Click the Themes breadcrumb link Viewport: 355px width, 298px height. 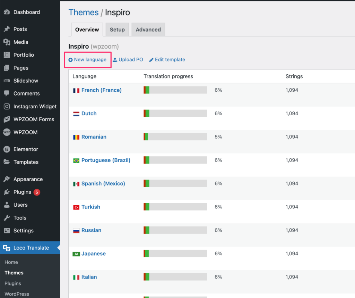(84, 12)
